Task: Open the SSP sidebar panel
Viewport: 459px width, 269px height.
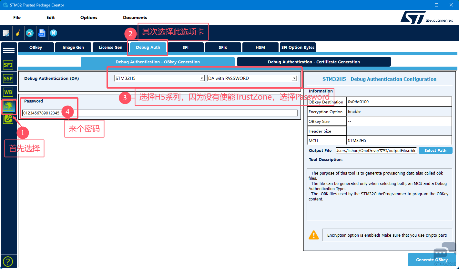Action: 8,78
